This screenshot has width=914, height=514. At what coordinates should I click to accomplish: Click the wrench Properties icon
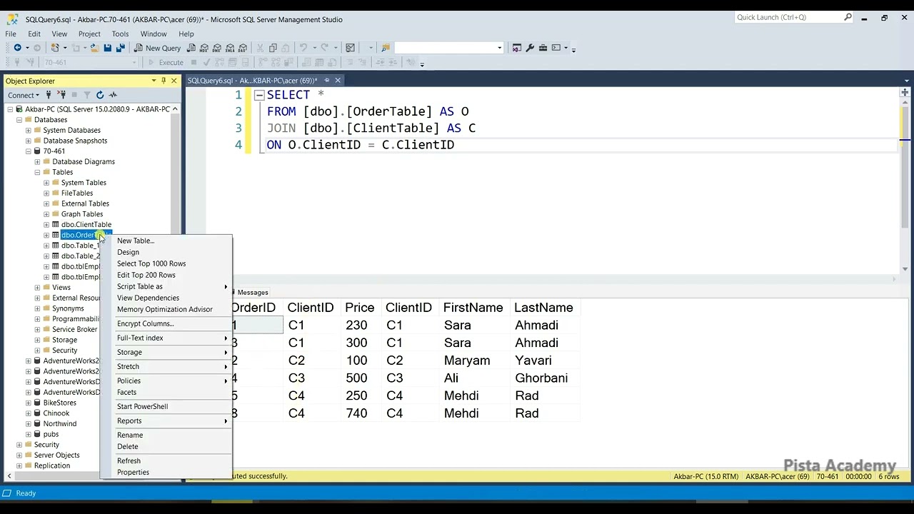[530, 48]
